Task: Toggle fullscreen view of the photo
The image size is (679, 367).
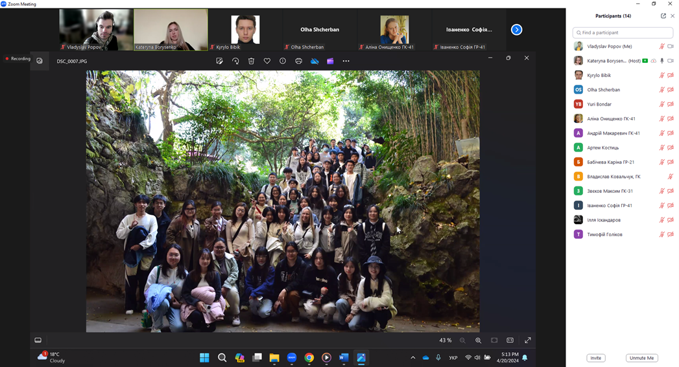Action: pyautogui.click(x=528, y=340)
